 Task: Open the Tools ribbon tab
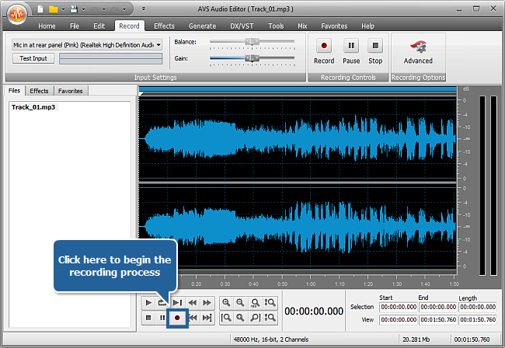click(x=276, y=26)
